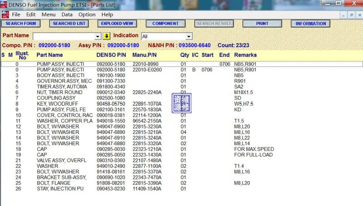Click DENSO P/N 949047-6880
This screenshot has height=206, width=363.
111,143
